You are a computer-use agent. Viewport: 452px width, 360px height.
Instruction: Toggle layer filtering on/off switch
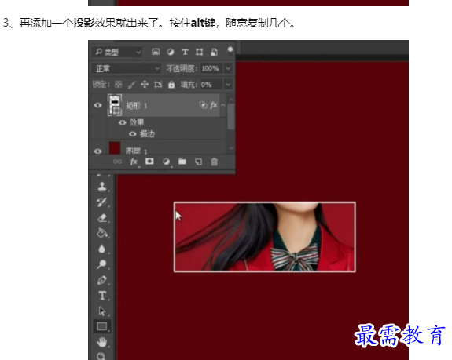230,51
